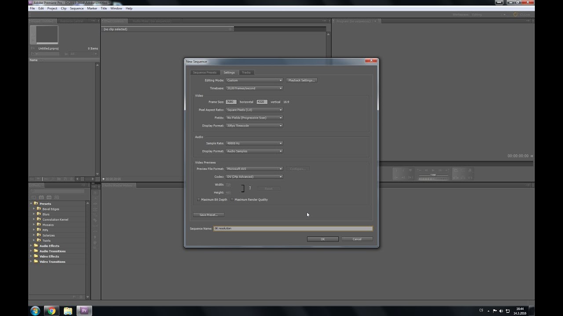
Task: Click the Audio Transitions folder icon
Action: pyautogui.click(x=36, y=251)
